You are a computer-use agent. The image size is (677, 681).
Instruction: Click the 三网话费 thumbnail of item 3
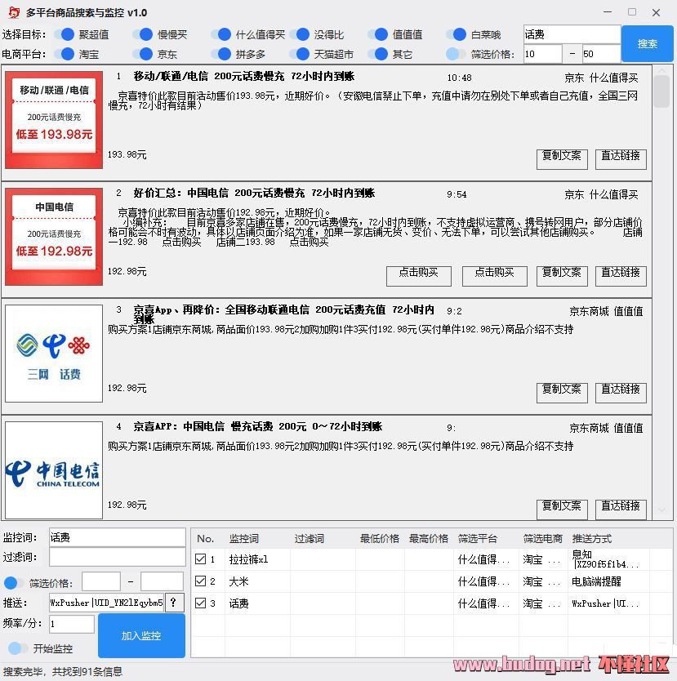[54, 353]
